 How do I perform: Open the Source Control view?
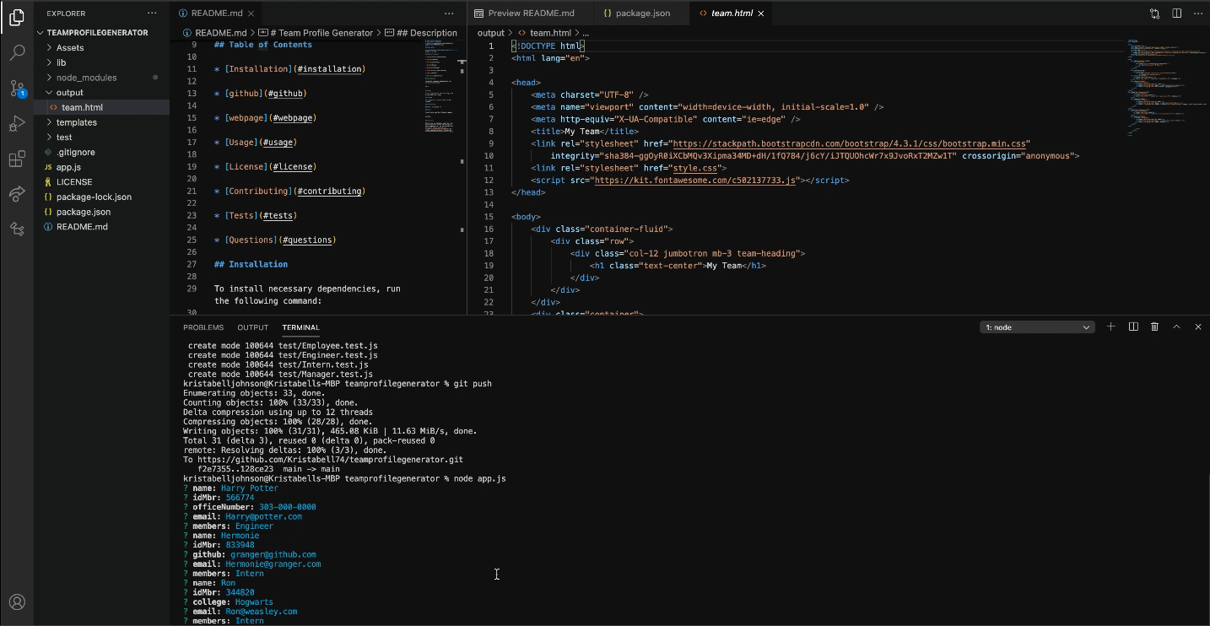coord(17,88)
